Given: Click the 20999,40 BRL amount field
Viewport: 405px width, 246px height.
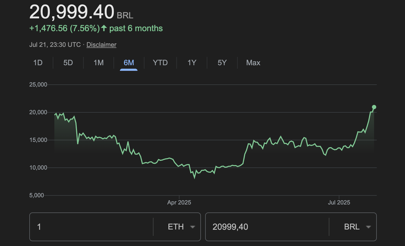Looking at the screenshot, I should coord(268,227).
